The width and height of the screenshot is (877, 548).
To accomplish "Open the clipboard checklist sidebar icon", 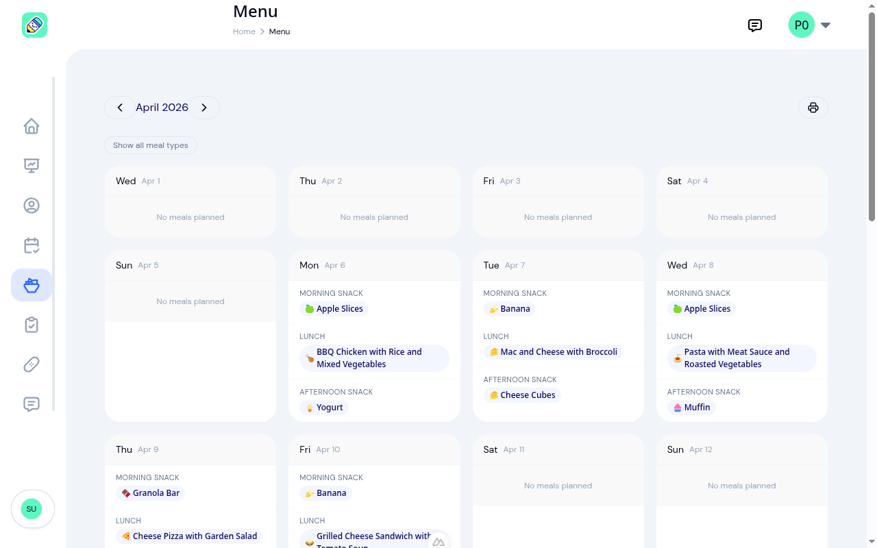I will click(32, 325).
